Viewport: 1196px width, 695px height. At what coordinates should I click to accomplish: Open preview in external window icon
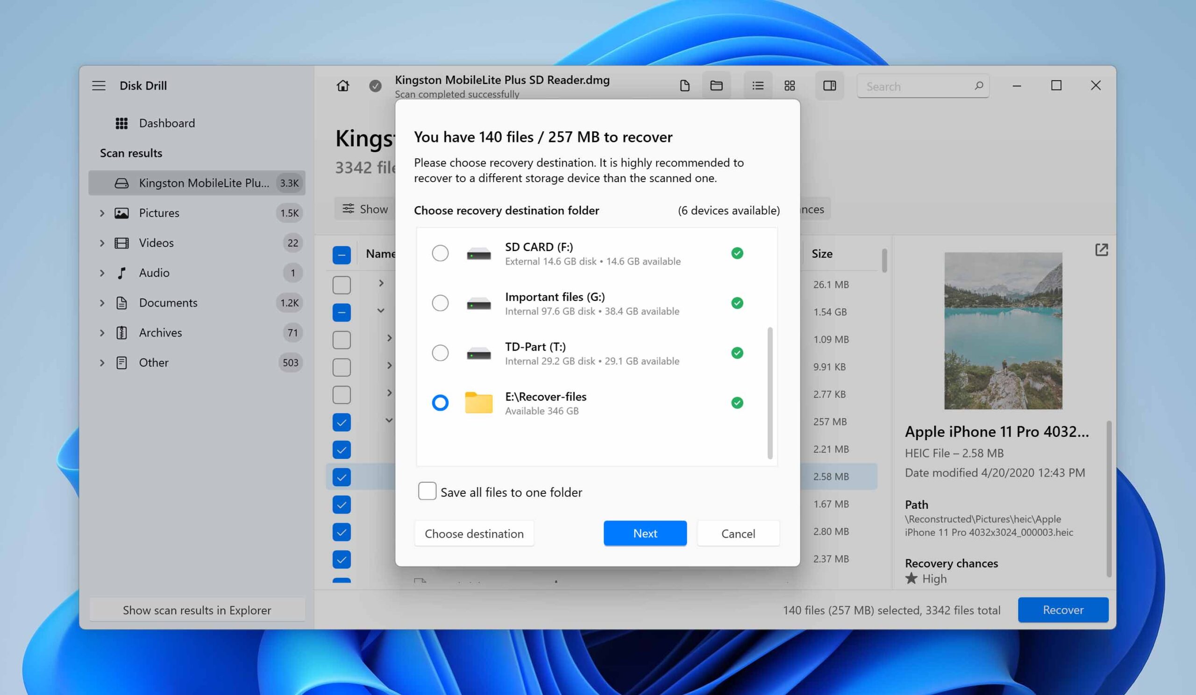click(x=1102, y=250)
